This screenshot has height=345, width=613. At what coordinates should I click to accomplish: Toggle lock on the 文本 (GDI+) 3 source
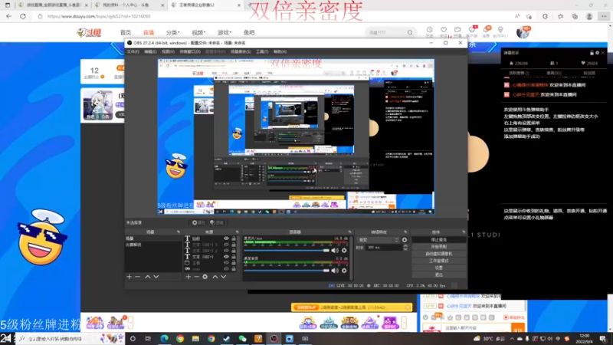pos(234,245)
